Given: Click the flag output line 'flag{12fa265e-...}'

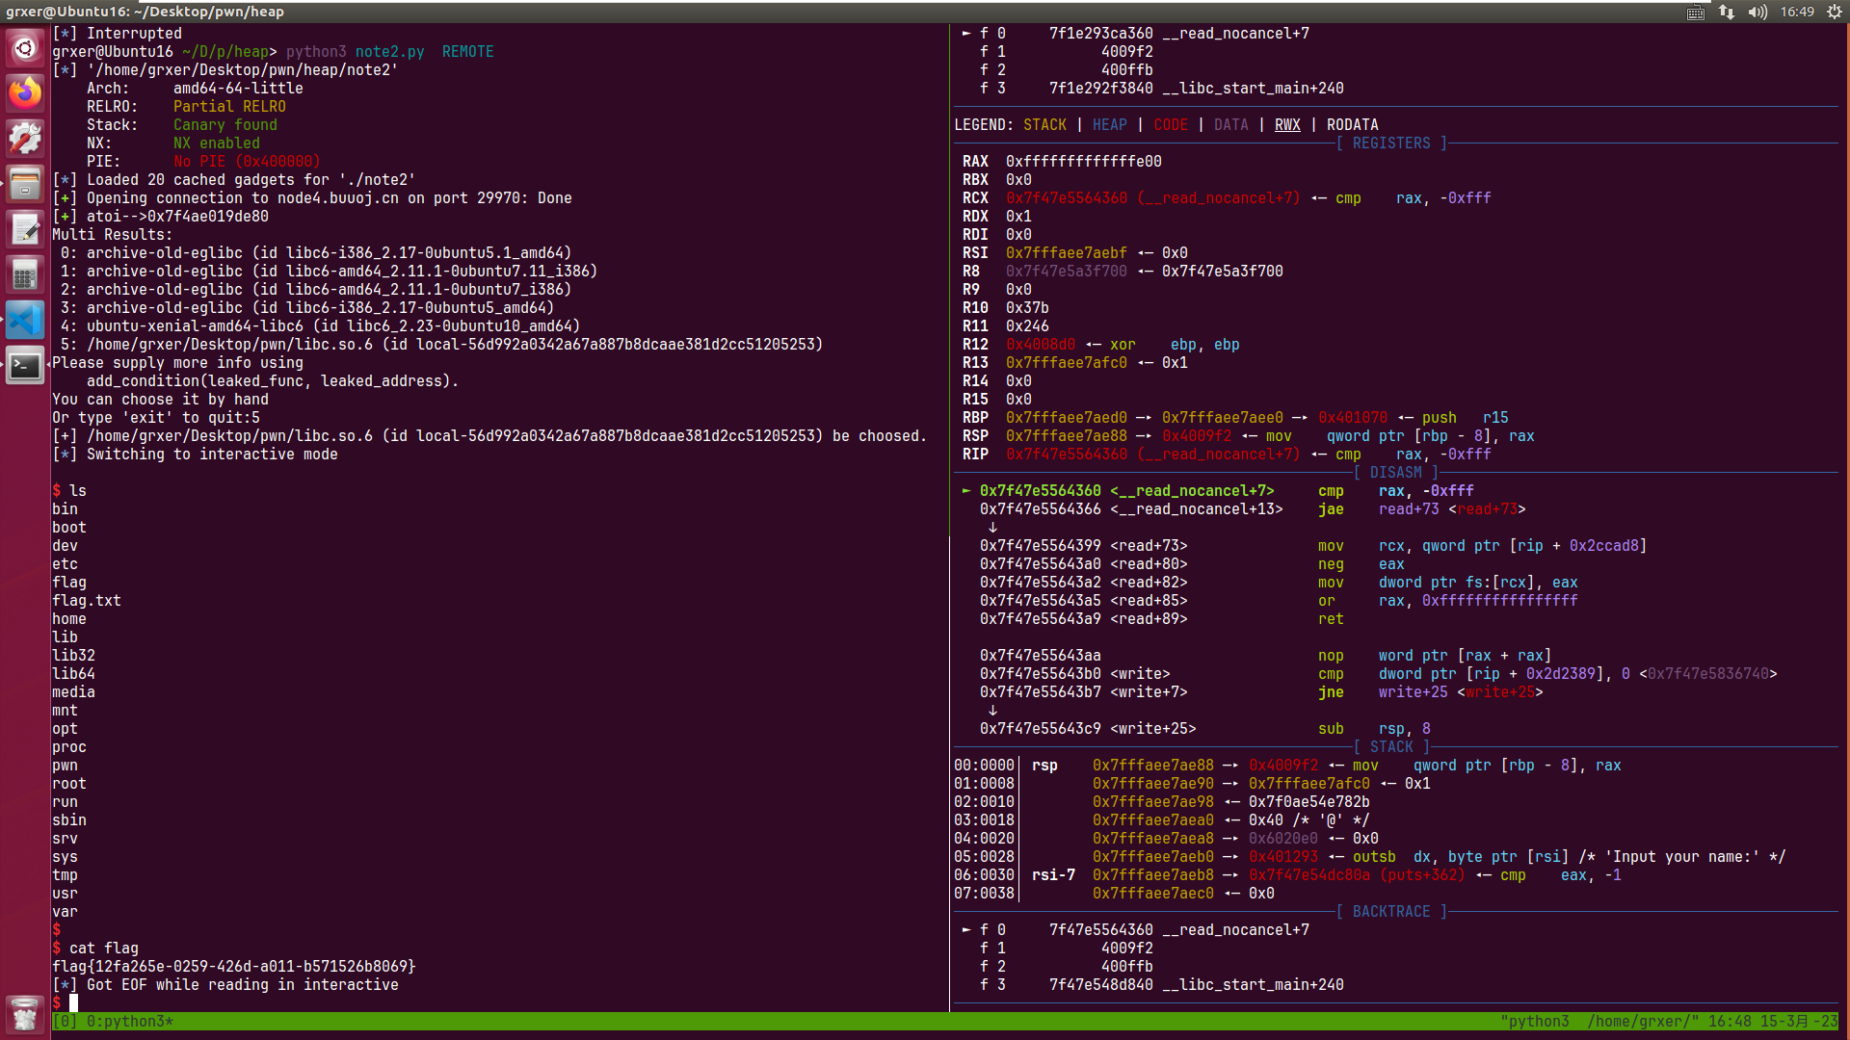Looking at the screenshot, I should (x=234, y=966).
